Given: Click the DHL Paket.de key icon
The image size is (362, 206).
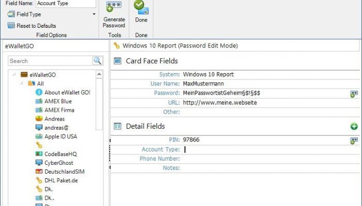Looking at the screenshot, I should 39,180.
